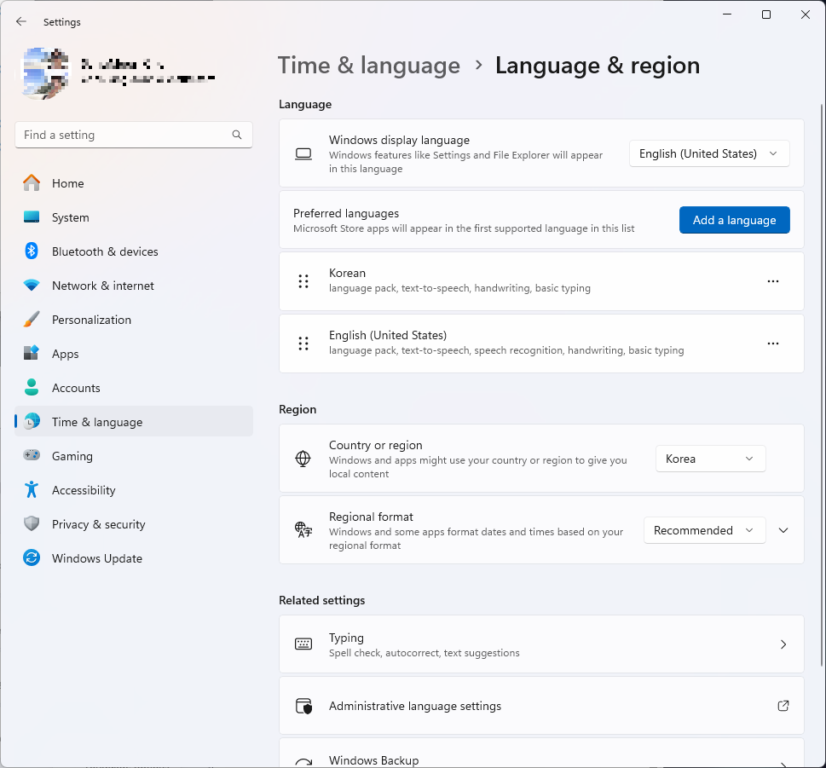The width and height of the screenshot is (826, 768).
Task: Click the Gaming controller icon
Action: click(32, 455)
